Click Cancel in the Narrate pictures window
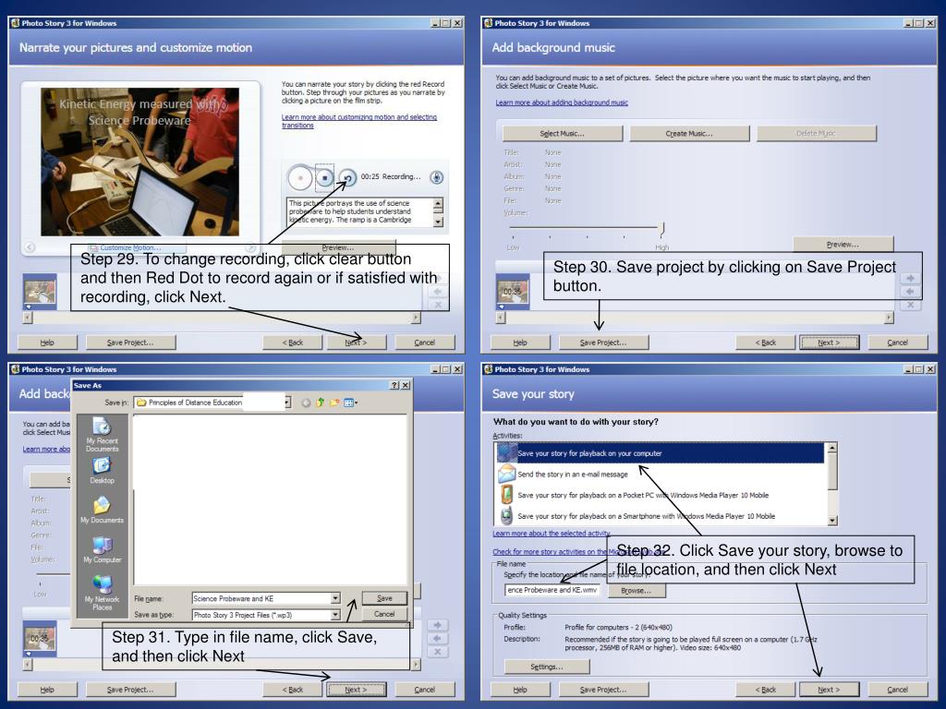This screenshot has width=946, height=709. pos(424,342)
